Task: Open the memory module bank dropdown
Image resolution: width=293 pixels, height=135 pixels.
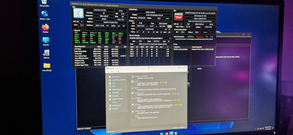Action: coord(150,38)
